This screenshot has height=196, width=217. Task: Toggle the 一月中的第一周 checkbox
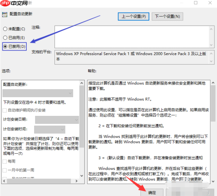click(x=4, y=170)
